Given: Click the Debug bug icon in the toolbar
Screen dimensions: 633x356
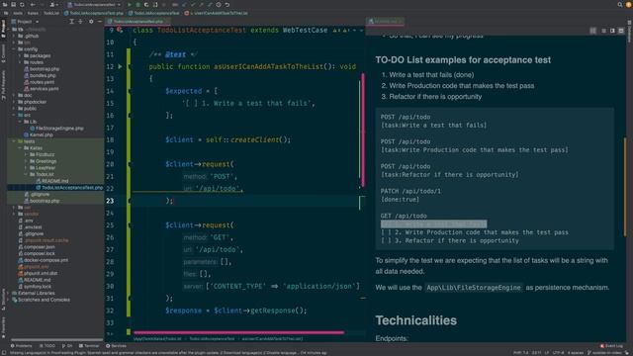Looking at the screenshot, I should pos(138,5).
